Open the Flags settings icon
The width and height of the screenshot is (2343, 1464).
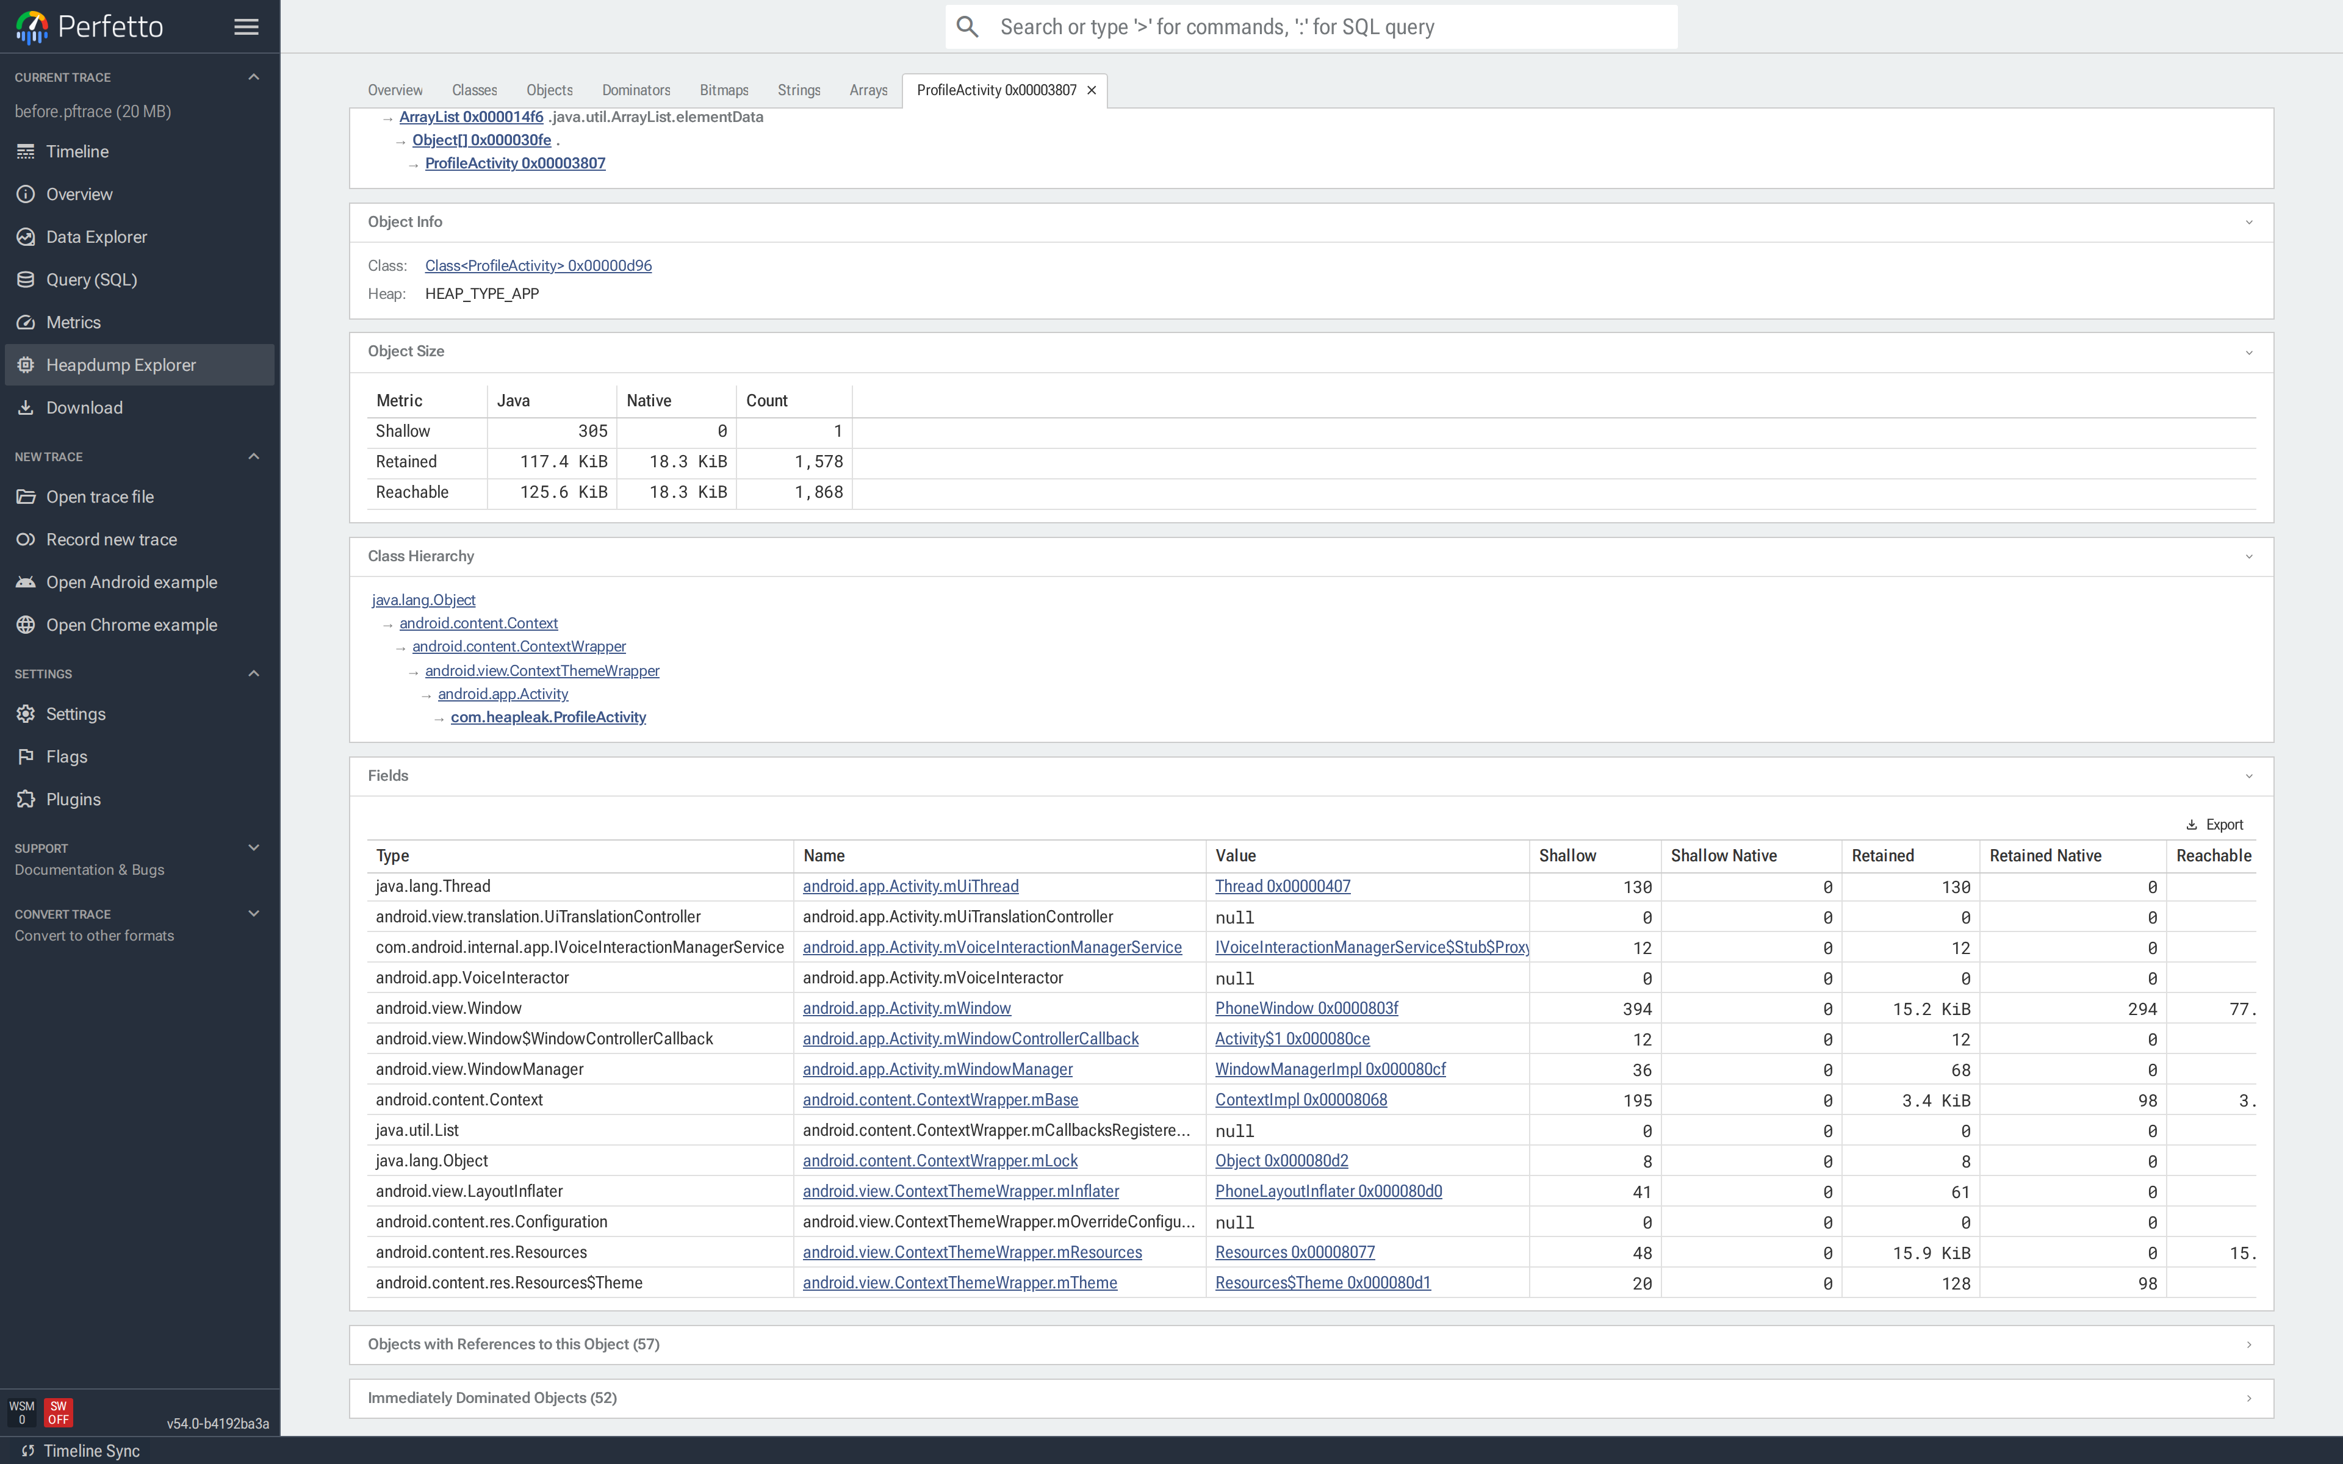pos(26,756)
